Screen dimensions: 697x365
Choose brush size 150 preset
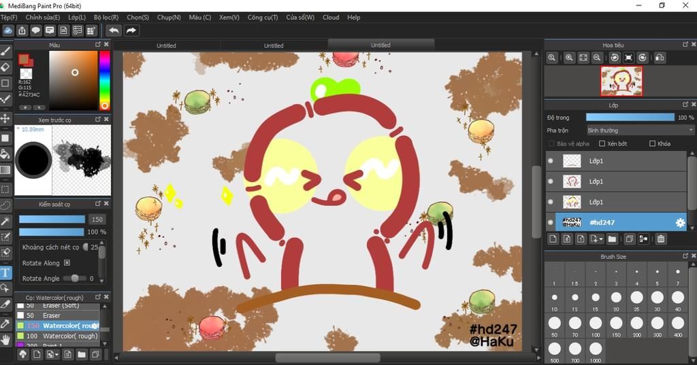[x=616, y=326]
